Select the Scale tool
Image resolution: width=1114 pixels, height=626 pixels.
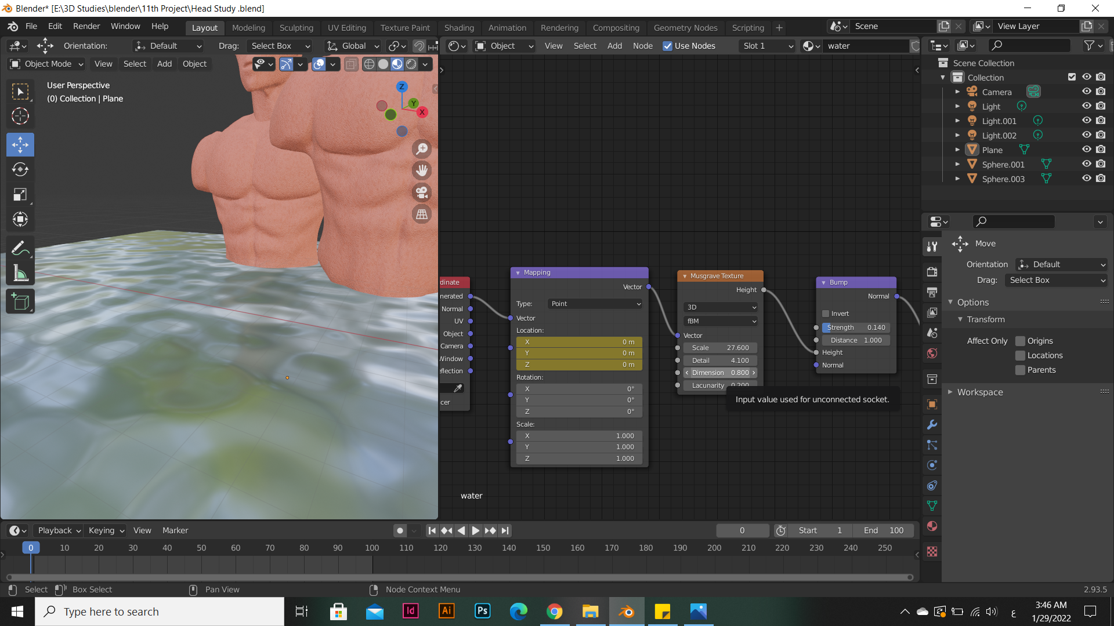click(20, 194)
